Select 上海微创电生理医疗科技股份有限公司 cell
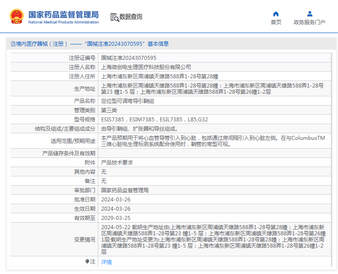This screenshot has width=338, height=274. pyautogui.click(x=146, y=67)
